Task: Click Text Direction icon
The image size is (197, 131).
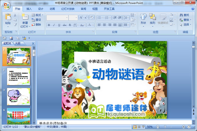Action: (x=133, y=15)
